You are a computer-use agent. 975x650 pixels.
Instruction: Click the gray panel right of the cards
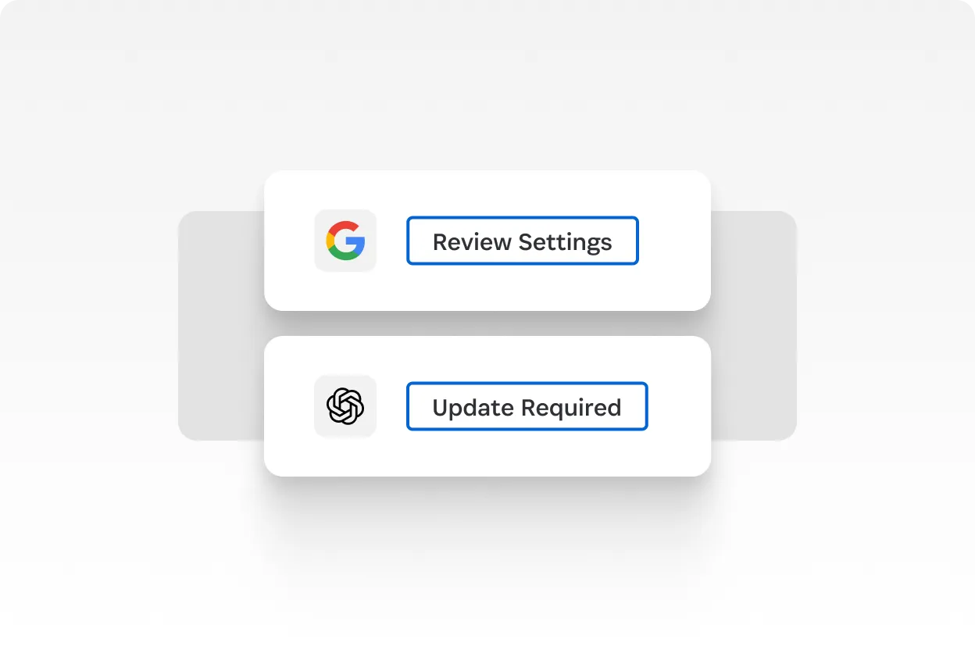(x=754, y=325)
